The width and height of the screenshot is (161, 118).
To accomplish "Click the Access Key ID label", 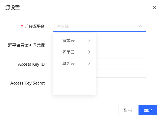I will 31,64.
